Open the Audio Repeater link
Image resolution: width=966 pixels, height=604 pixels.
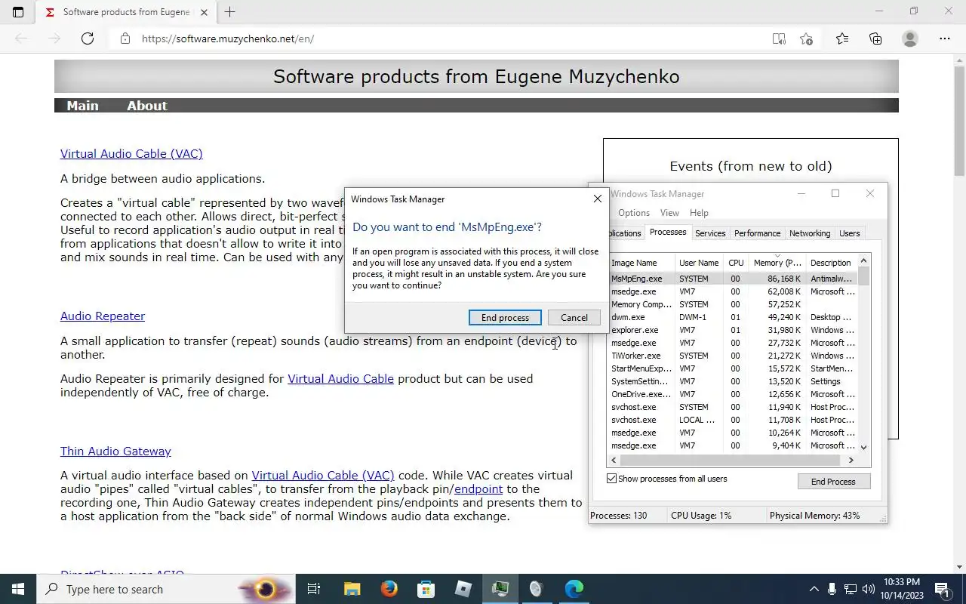tap(103, 316)
